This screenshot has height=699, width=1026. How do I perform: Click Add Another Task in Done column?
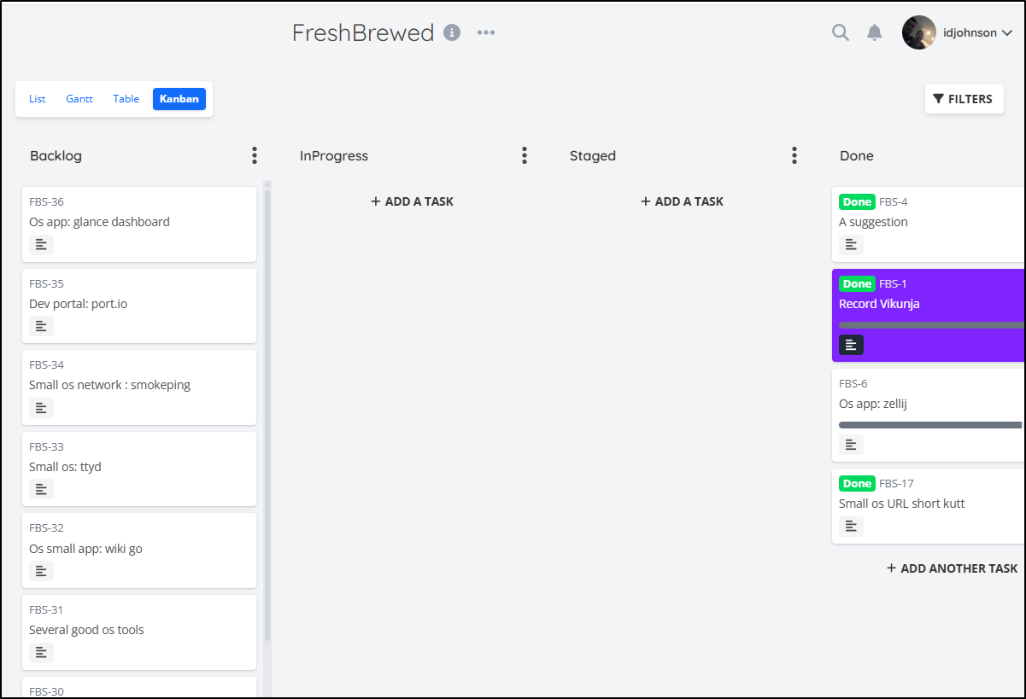click(x=953, y=568)
